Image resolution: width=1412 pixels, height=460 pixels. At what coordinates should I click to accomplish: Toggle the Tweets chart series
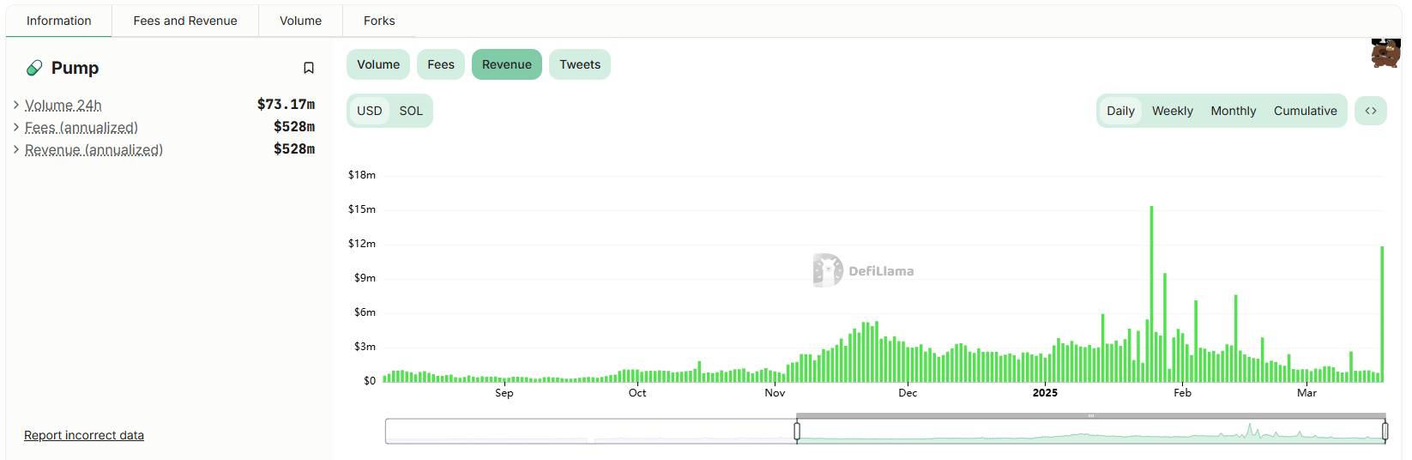[x=580, y=64]
